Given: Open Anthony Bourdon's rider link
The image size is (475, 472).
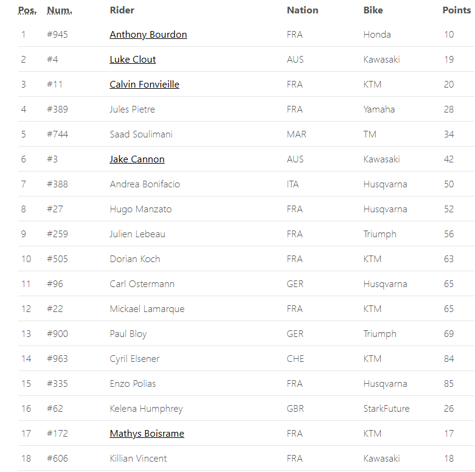Looking at the screenshot, I should coord(148,35).
